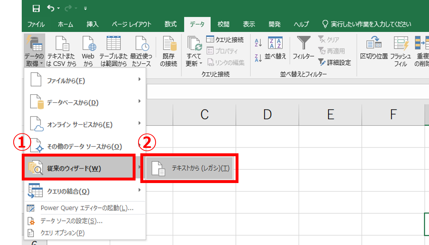
Task: Click the formula bar input area
Action: pyautogui.click(x=288, y=91)
